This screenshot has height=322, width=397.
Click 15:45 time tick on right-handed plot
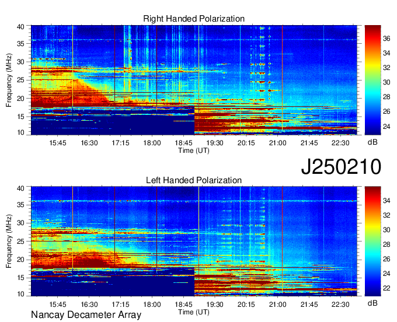(x=57, y=142)
